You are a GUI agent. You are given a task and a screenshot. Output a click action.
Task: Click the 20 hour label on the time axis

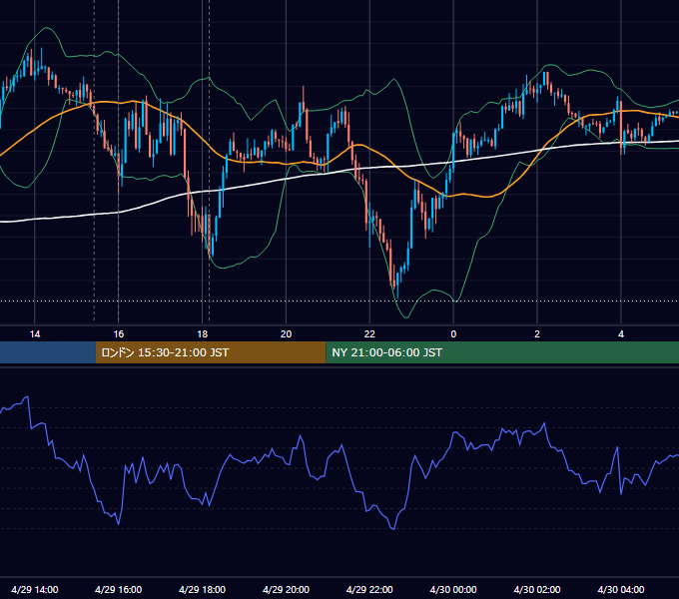pyautogui.click(x=286, y=334)
